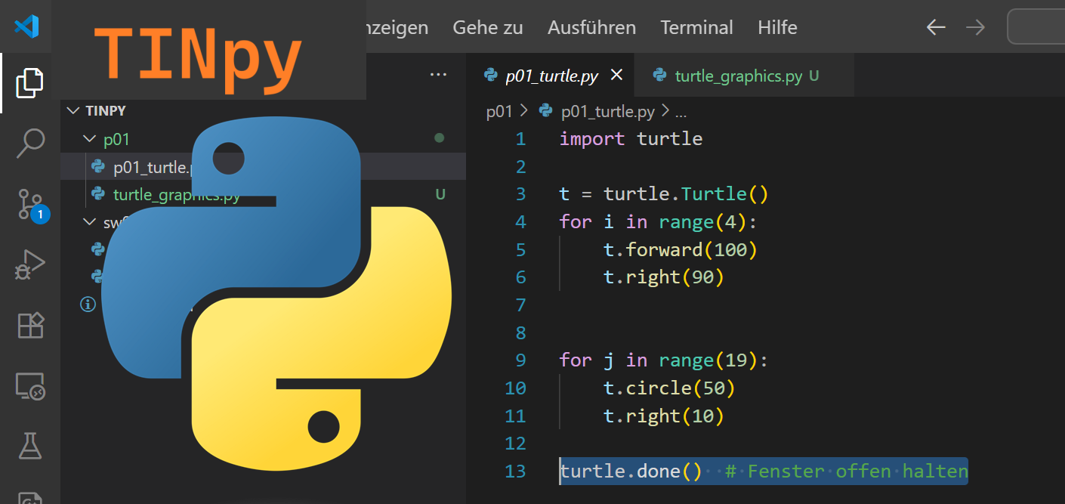The image size is (1065, 504).
Task: Click the comment '# Fenster offen halten'
Action: 846,472
